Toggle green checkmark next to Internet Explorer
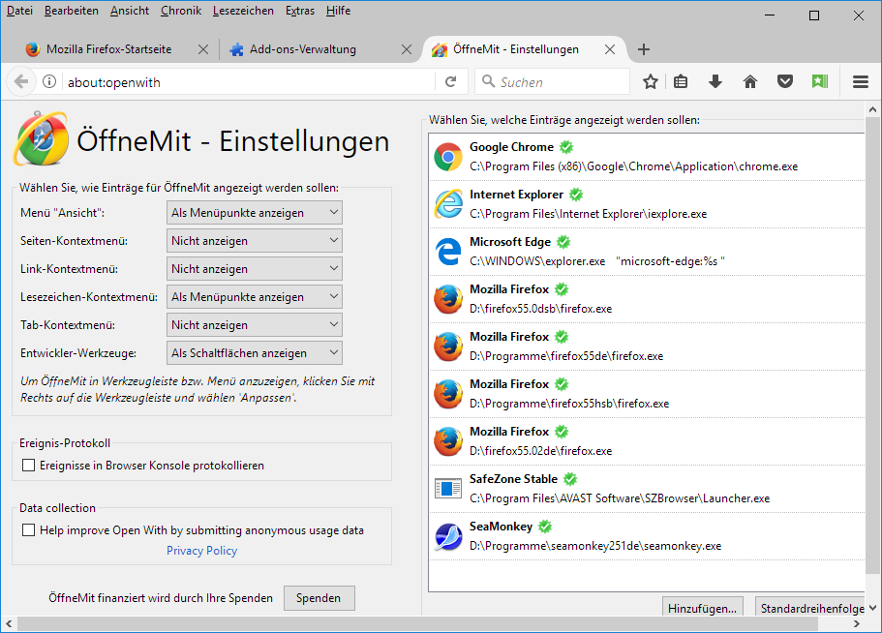 (x=576, y=195)
